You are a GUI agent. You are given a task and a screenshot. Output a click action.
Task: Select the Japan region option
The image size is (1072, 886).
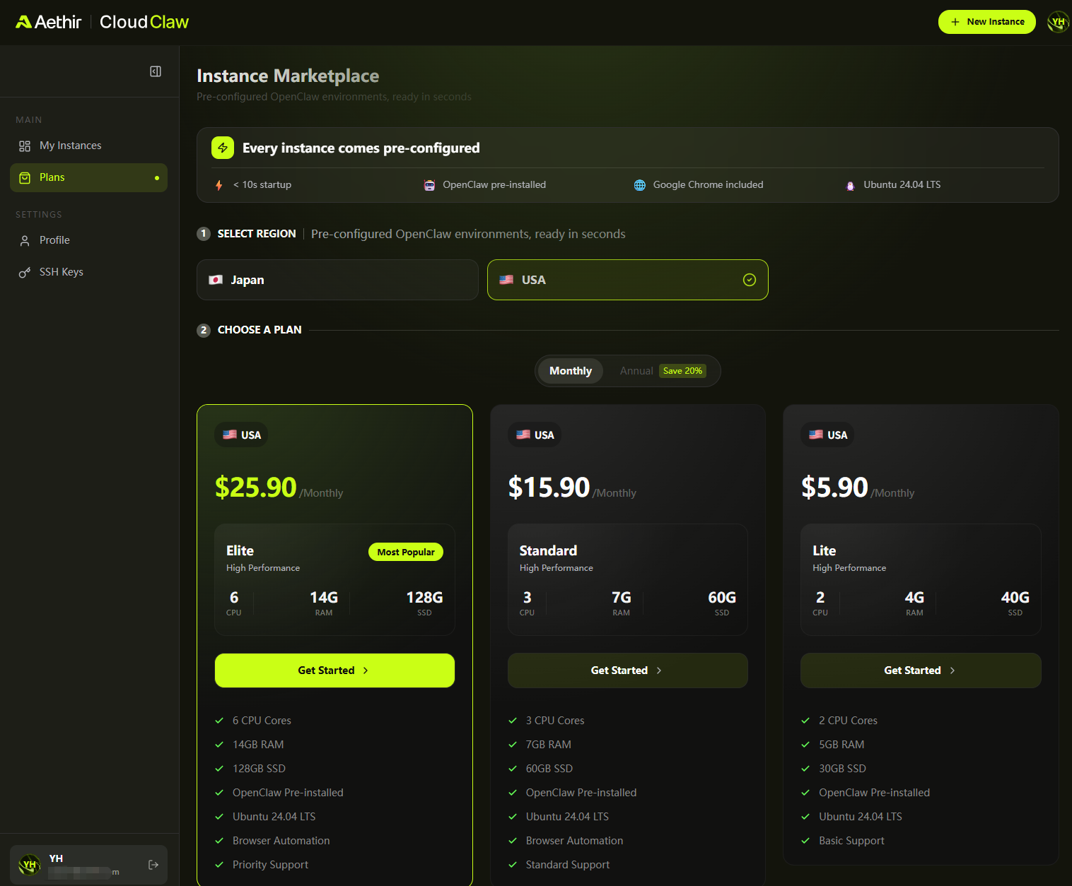337,280
